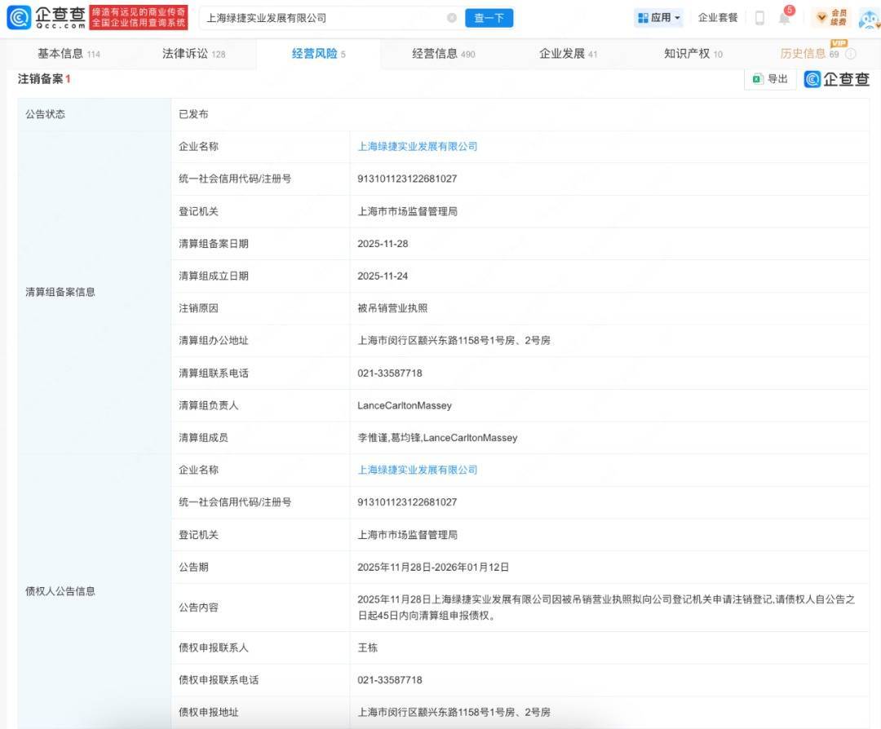Open the 企业发展 tab
The width and height of the screenshot is (881, 729).
[563, 53]
